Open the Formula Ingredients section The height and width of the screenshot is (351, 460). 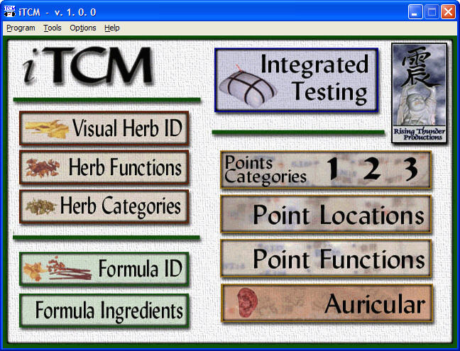(104, 311)
